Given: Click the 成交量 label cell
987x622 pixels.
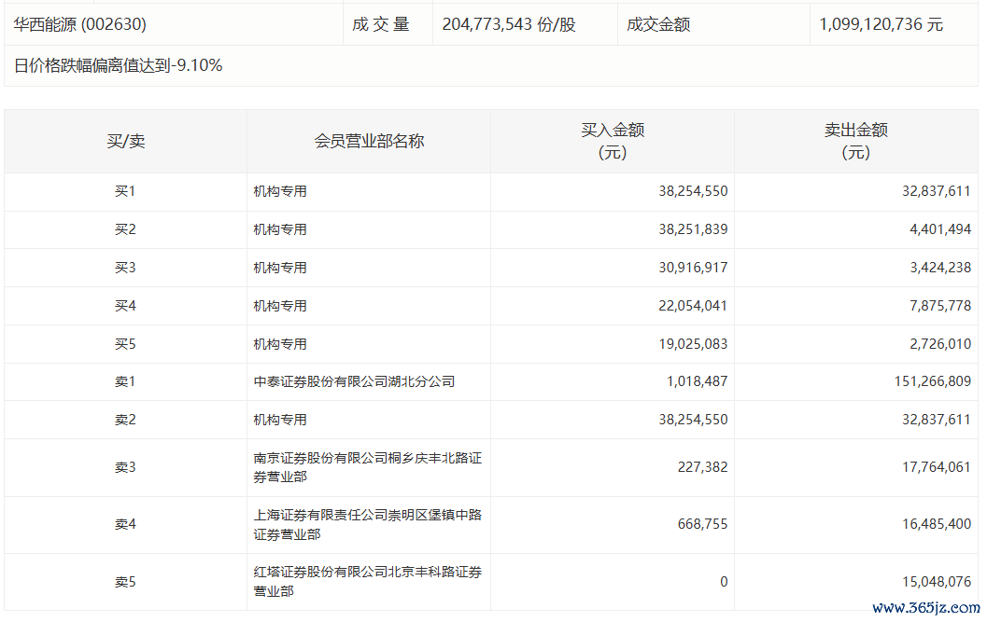Looking at the screenshot, I should pos(381,24).
